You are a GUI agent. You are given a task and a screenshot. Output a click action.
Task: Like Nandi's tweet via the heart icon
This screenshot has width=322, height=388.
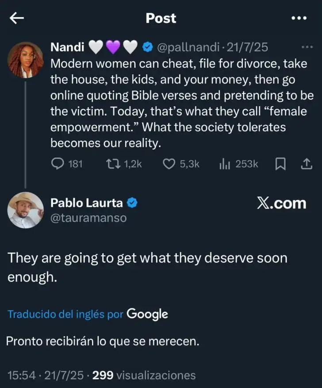point(170,164)
